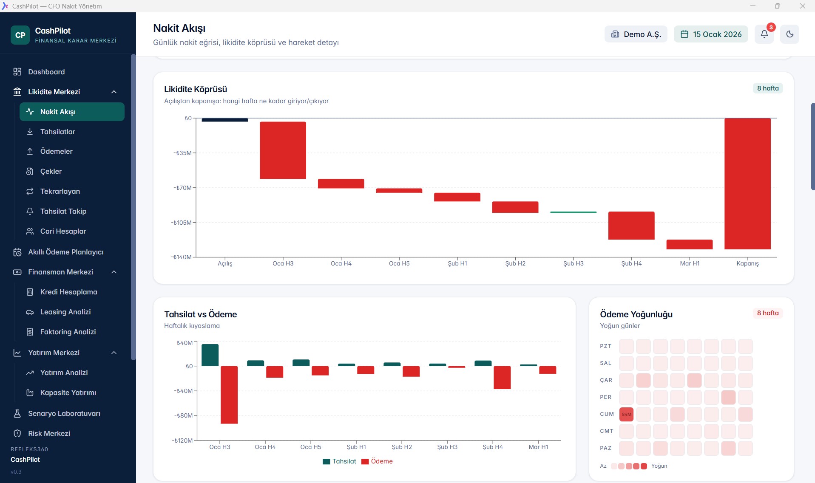This screenshot has width=815, height=483.
Task: Click the Senaryo Laboratuvarı flask icon
Action: pyautogui.click(x=17, y=413)
